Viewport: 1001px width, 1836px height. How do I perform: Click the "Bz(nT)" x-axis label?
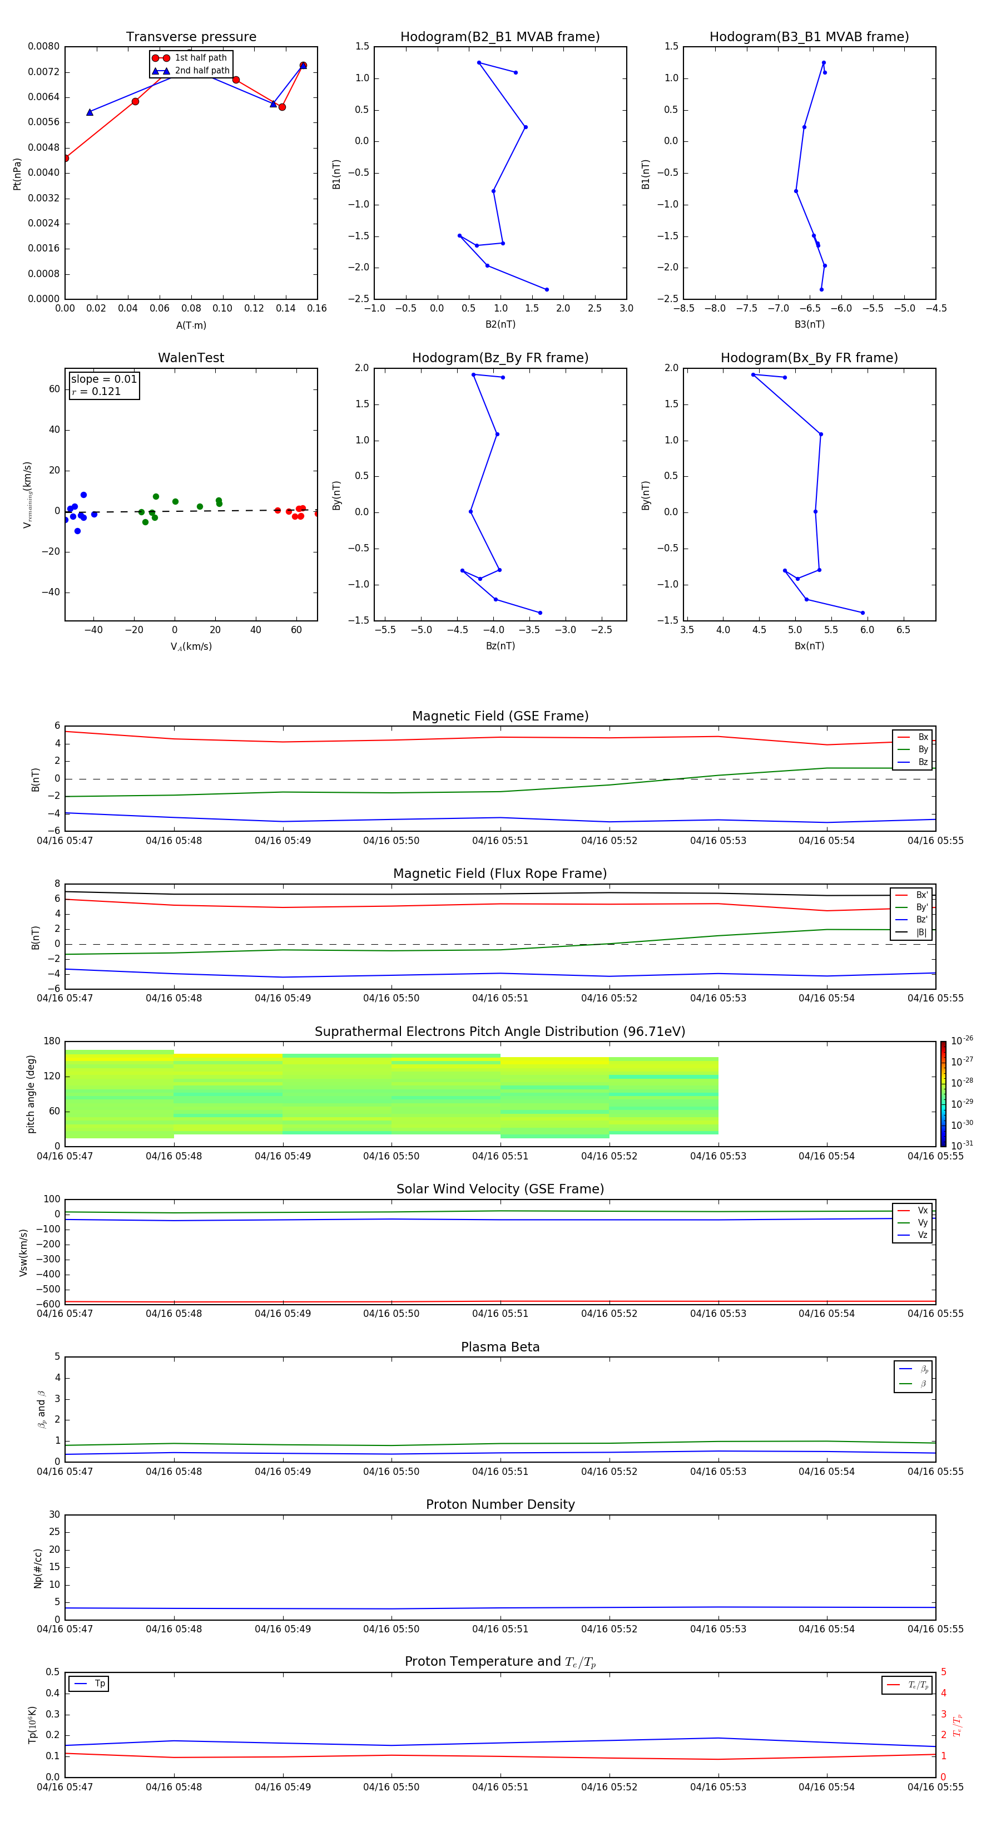click(x=500, y=646)
